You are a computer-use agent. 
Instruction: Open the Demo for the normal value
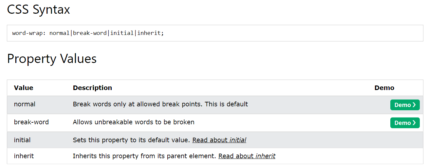click(405, 105)
